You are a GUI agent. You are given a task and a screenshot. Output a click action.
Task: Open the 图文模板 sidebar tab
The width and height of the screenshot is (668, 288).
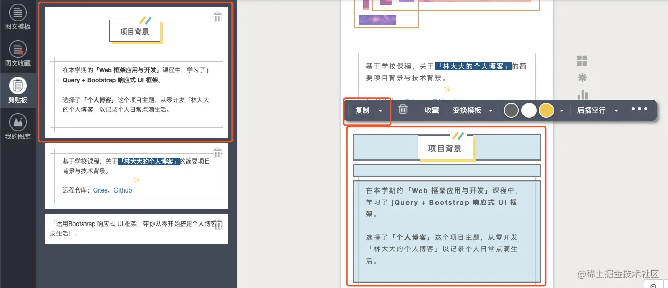(18, 17)
